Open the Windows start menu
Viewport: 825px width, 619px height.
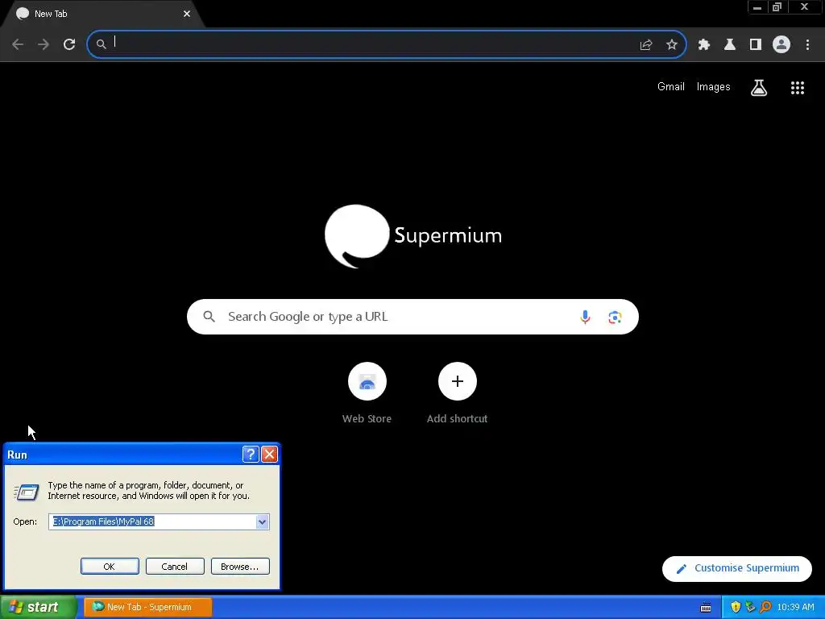click(x=38, y=607)
